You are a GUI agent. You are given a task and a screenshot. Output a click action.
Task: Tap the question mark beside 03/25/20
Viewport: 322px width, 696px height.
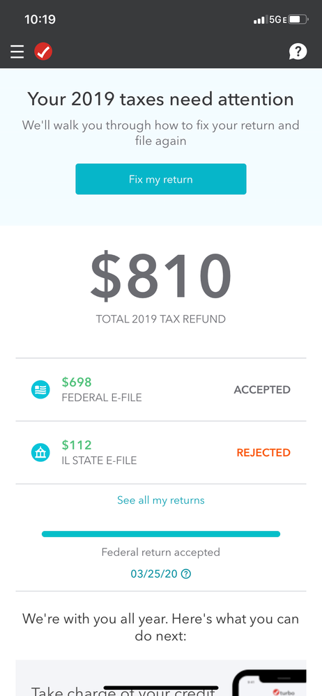coord(187,574)
